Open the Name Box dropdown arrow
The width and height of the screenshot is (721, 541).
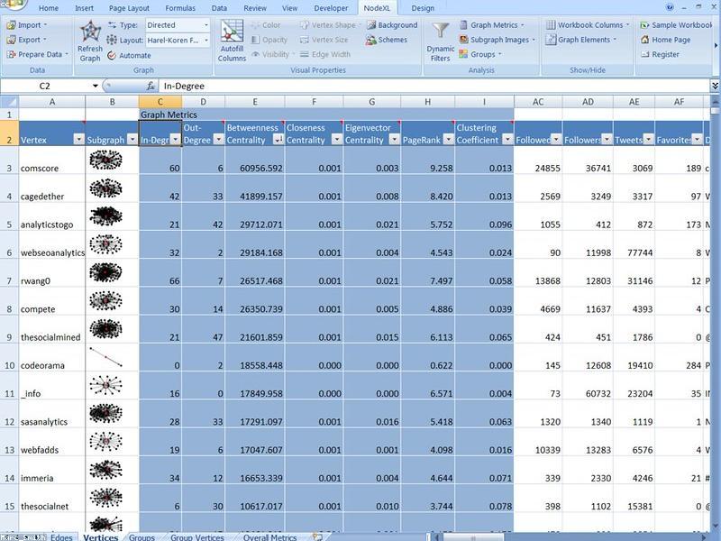click(96, 86)
